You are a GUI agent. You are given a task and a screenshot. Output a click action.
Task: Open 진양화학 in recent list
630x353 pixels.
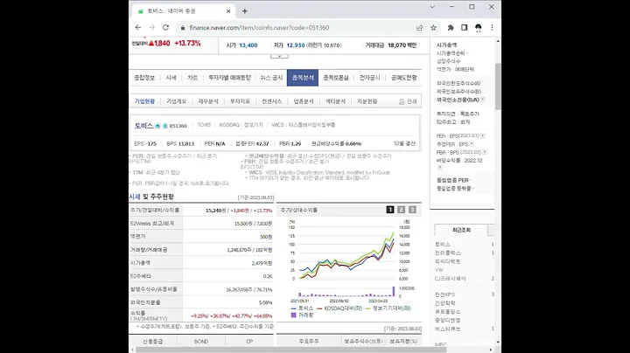[444, 303]
